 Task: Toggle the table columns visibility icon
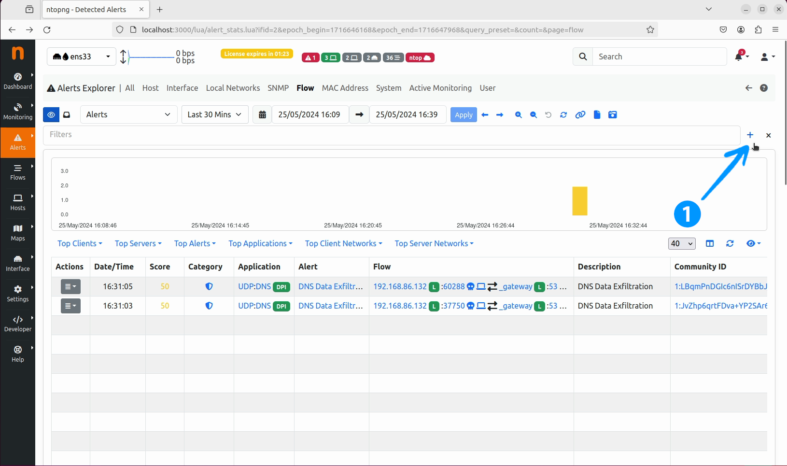click(x=710, y=244)
